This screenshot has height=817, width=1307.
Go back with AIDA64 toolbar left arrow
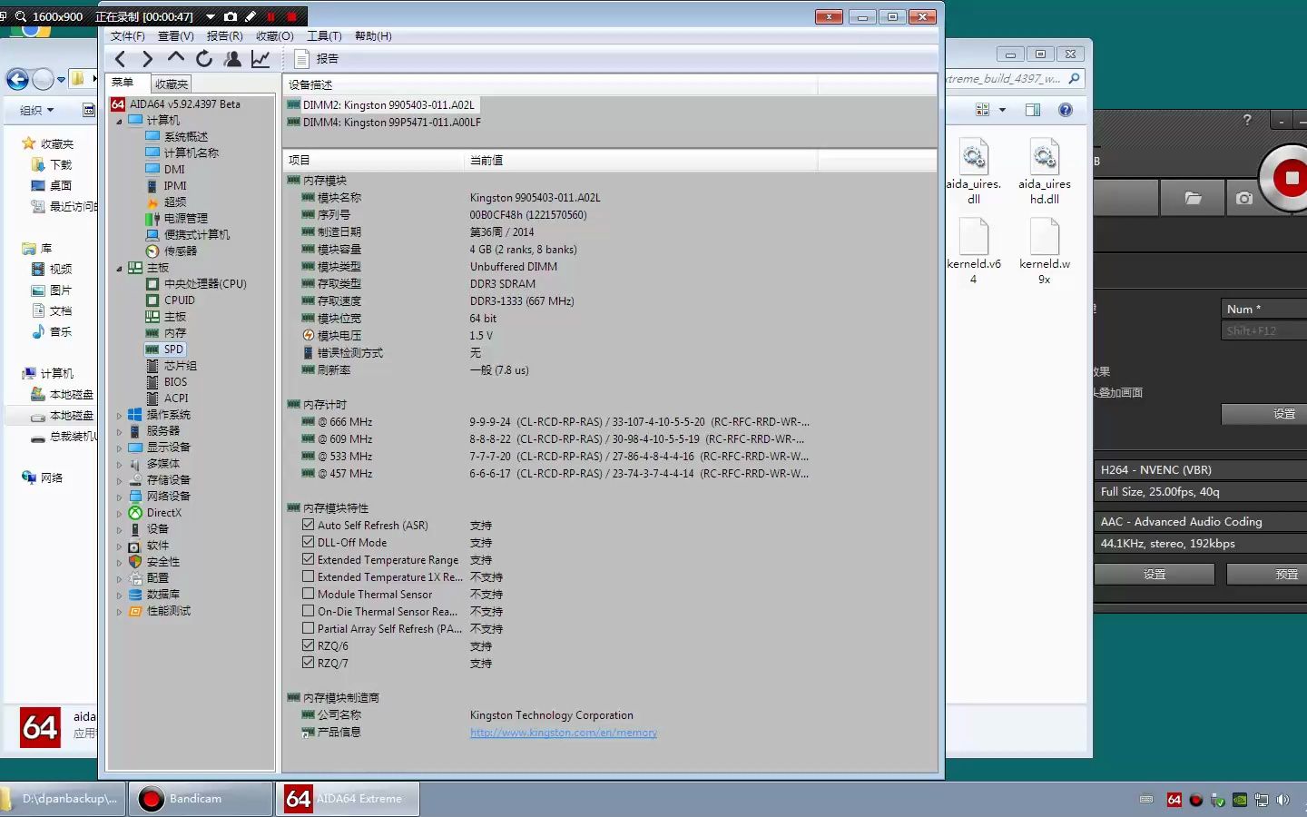[x=121, y=59]
